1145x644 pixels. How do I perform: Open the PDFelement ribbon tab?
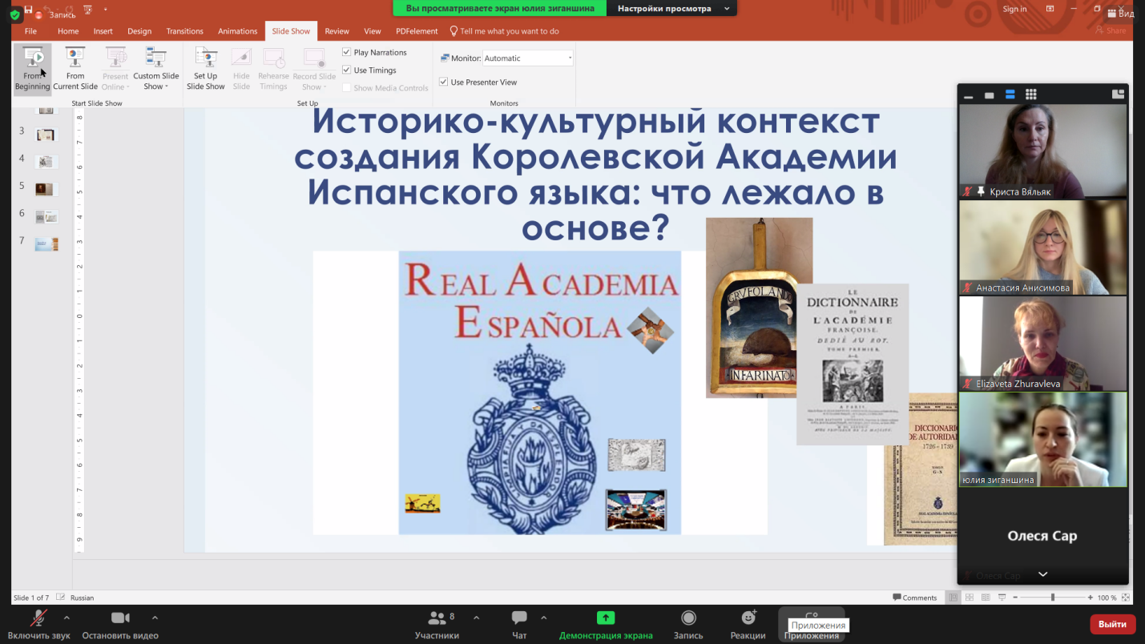417,31
